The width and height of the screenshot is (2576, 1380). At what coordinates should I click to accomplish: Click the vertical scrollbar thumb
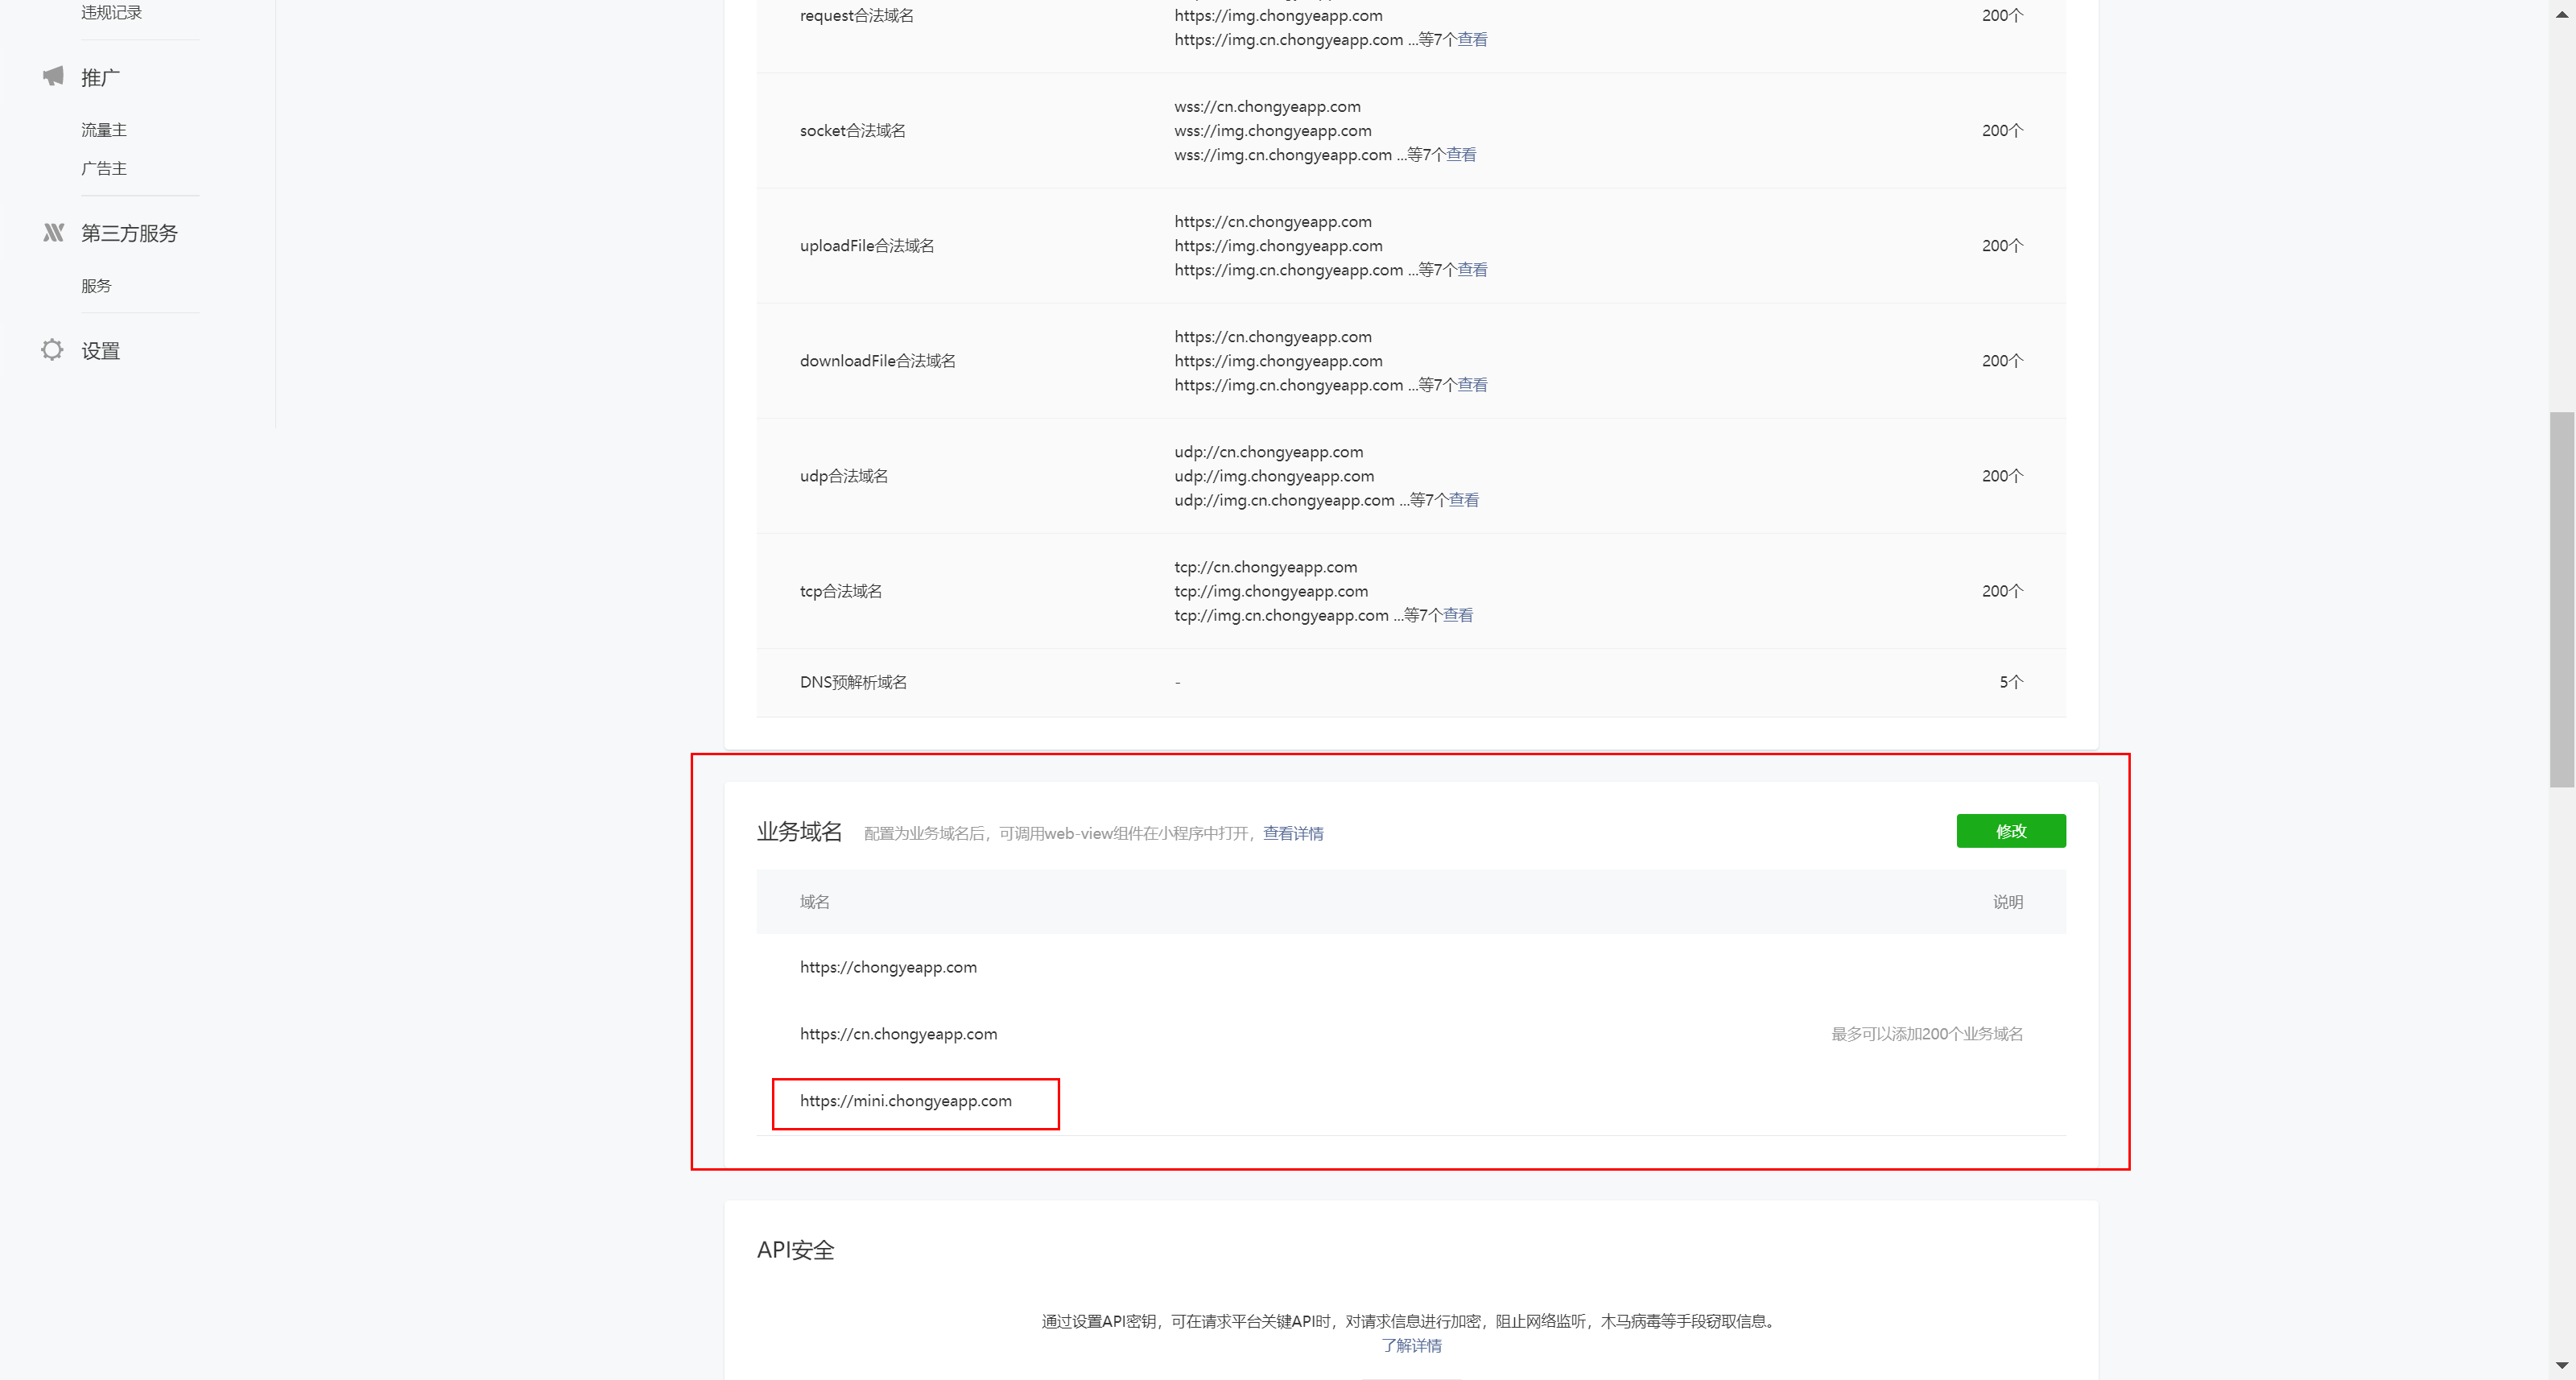tap(2562, 600)
